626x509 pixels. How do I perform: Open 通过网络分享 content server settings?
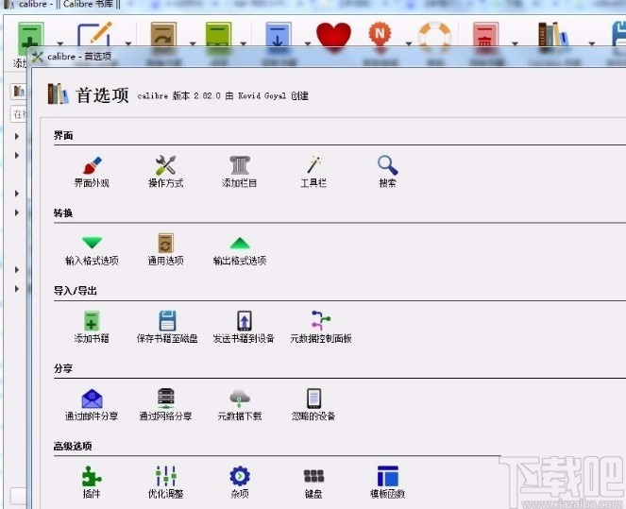coord(165,405)
